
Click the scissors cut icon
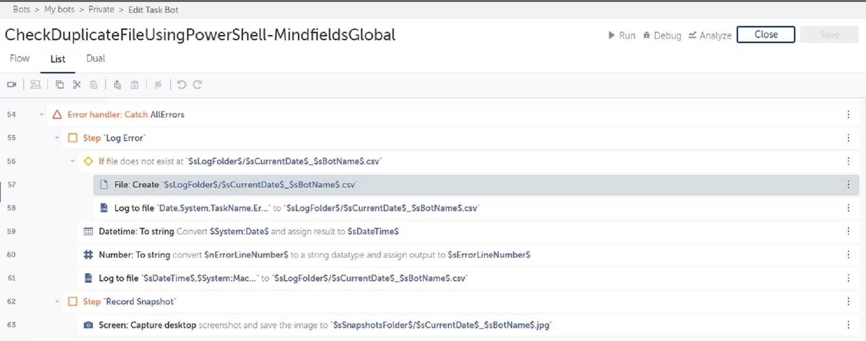click(77, 85)
